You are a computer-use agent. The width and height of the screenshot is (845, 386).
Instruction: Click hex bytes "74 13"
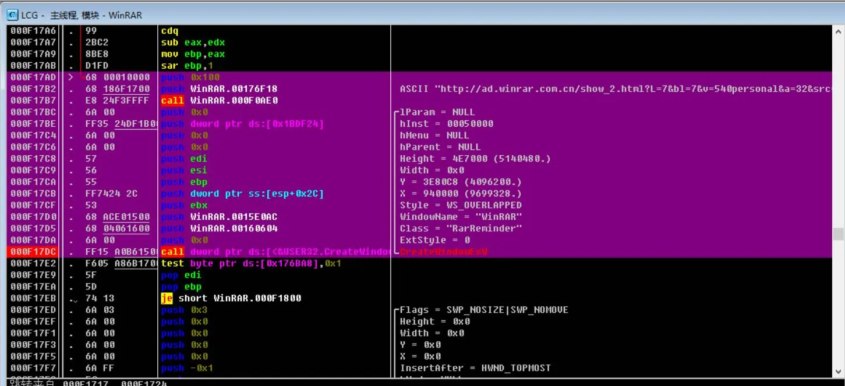coord(100,298)
